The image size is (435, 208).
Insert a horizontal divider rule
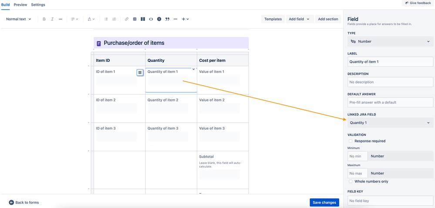pos(175,19)
